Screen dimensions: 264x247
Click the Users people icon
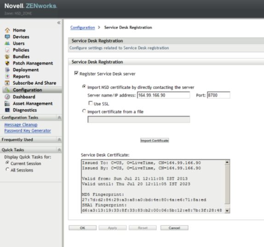click(7, 43)
